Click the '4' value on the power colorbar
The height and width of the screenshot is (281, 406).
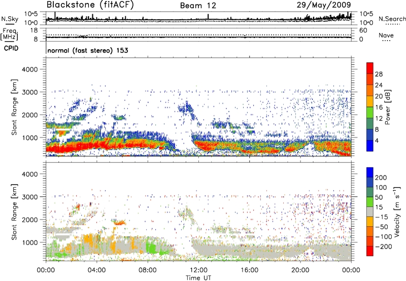pyautogui.click(x=377, y=140)
